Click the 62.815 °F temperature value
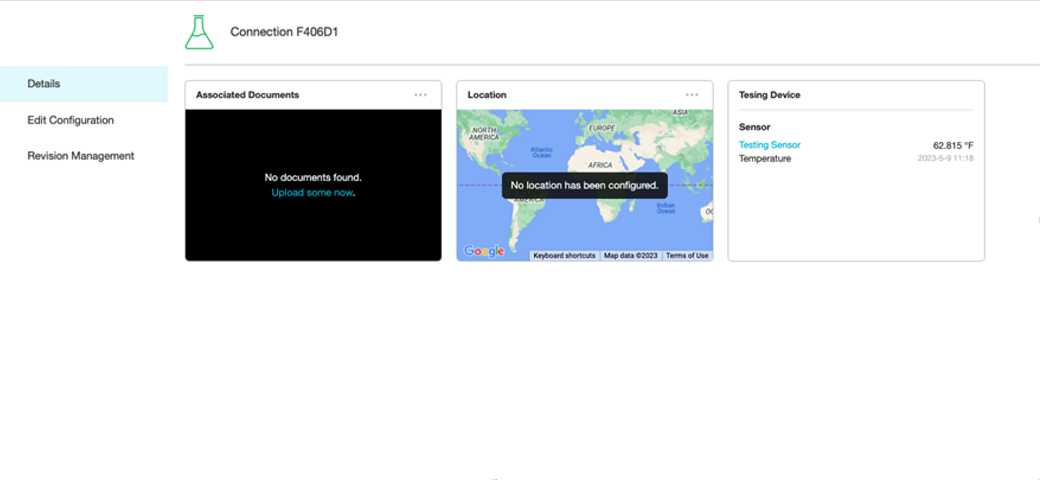1040x480 pixels. [953, 145]
